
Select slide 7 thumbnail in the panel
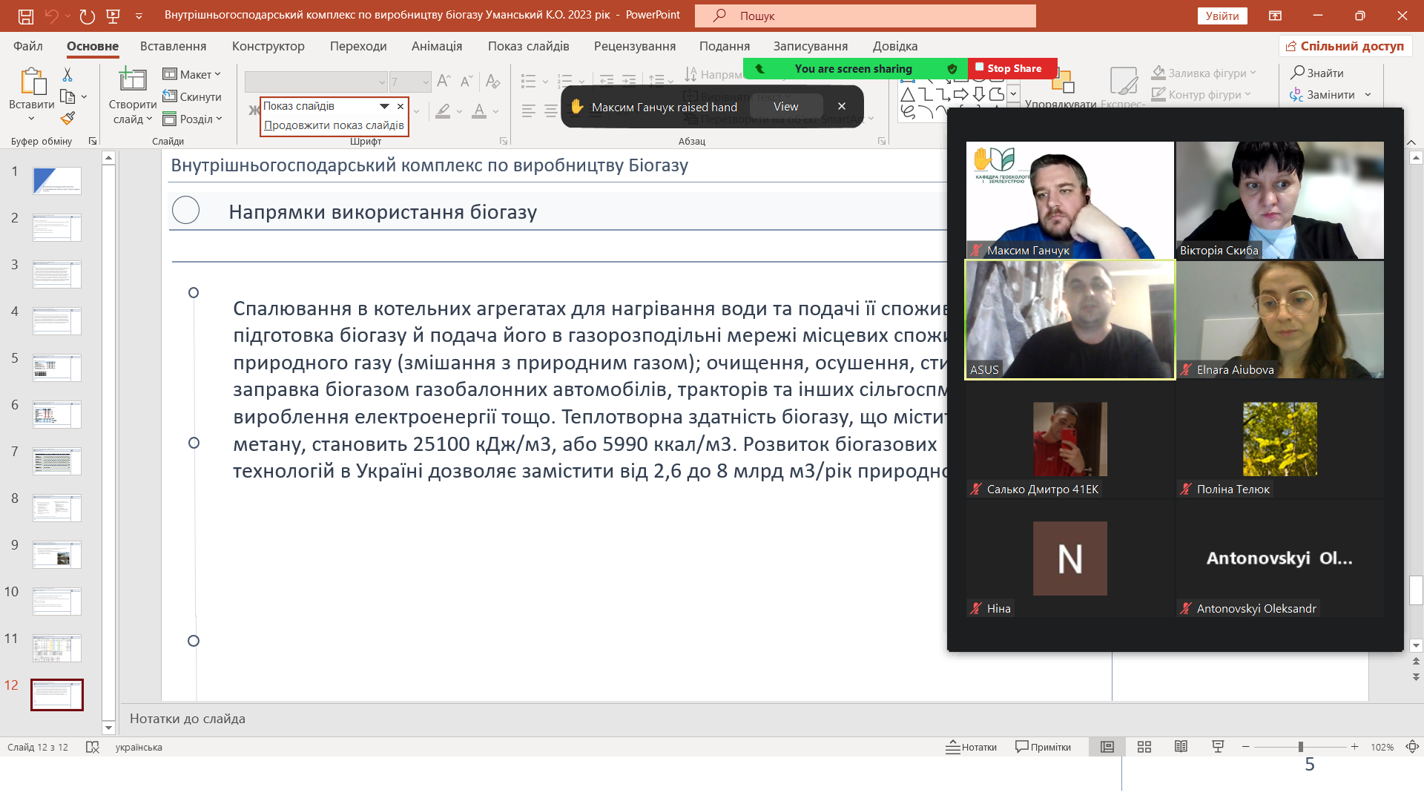tap(56, 461)
